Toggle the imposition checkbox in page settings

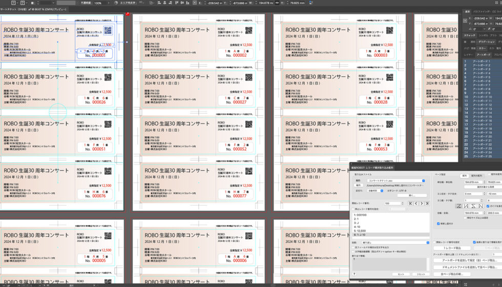tap(438, 223)
